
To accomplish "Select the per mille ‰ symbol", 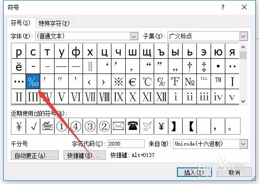I will (33, 82).
